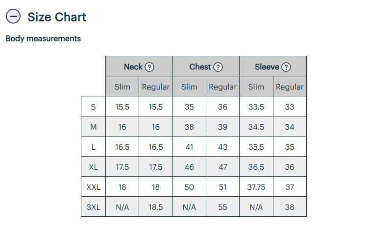Viewport: 391px width, 229px height.
Task: Click the 33.5 slim sleeve cell
Action: (256, 107)
